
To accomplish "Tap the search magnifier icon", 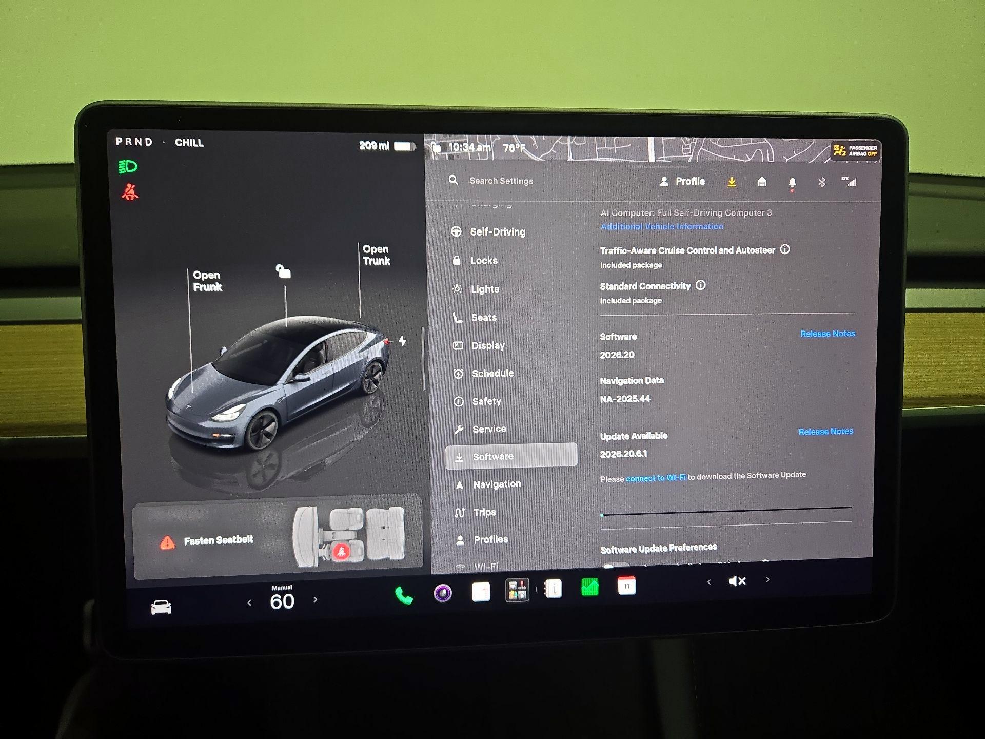I will (453, 180).
